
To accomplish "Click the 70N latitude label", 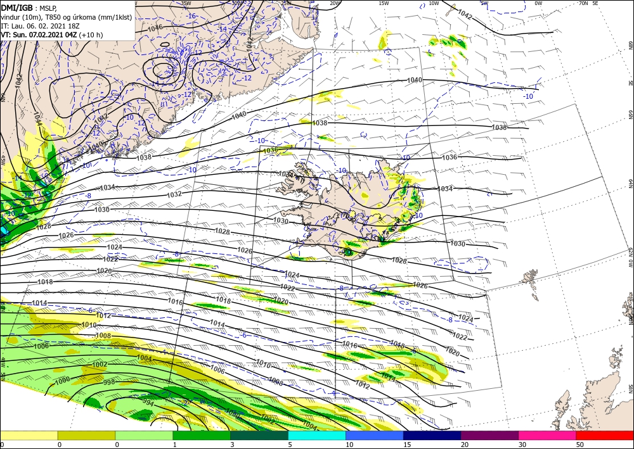I will click(583, 3).
